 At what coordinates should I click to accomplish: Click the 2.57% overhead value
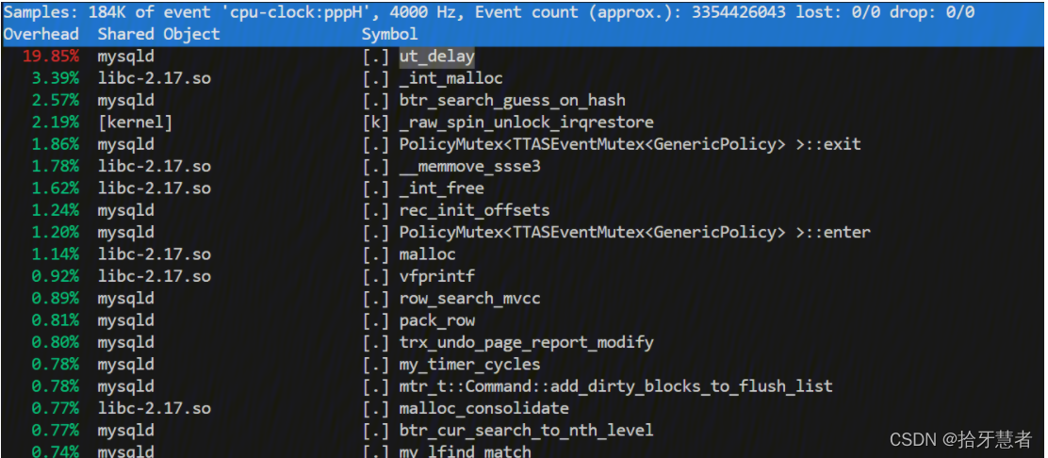point(55,101)
